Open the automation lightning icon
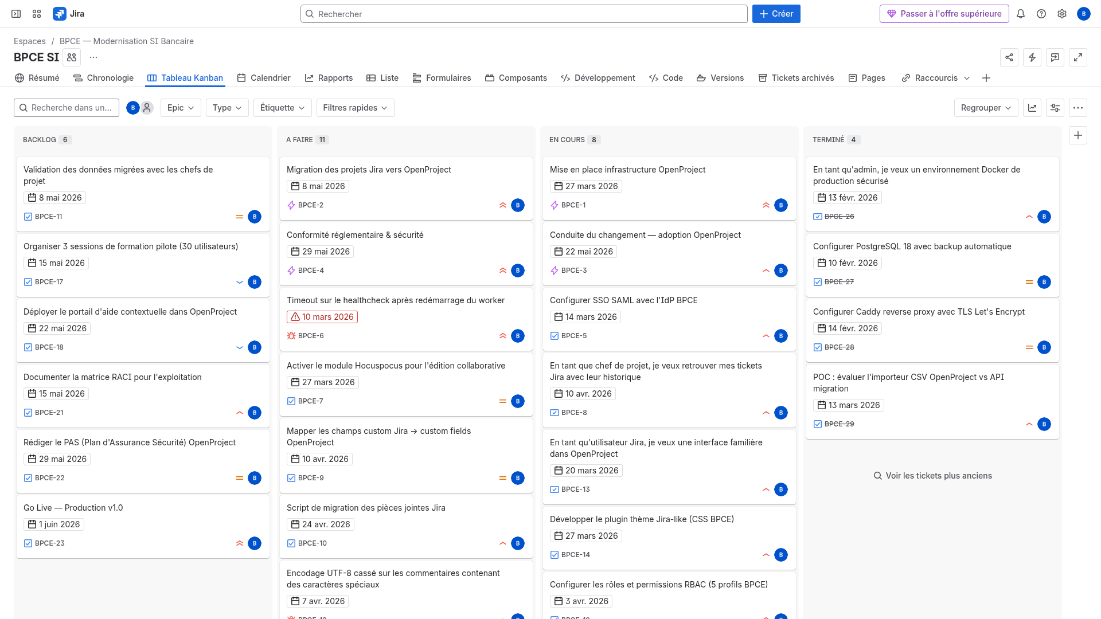The width and height of the screenshot is (1101, 619). 1032,57
